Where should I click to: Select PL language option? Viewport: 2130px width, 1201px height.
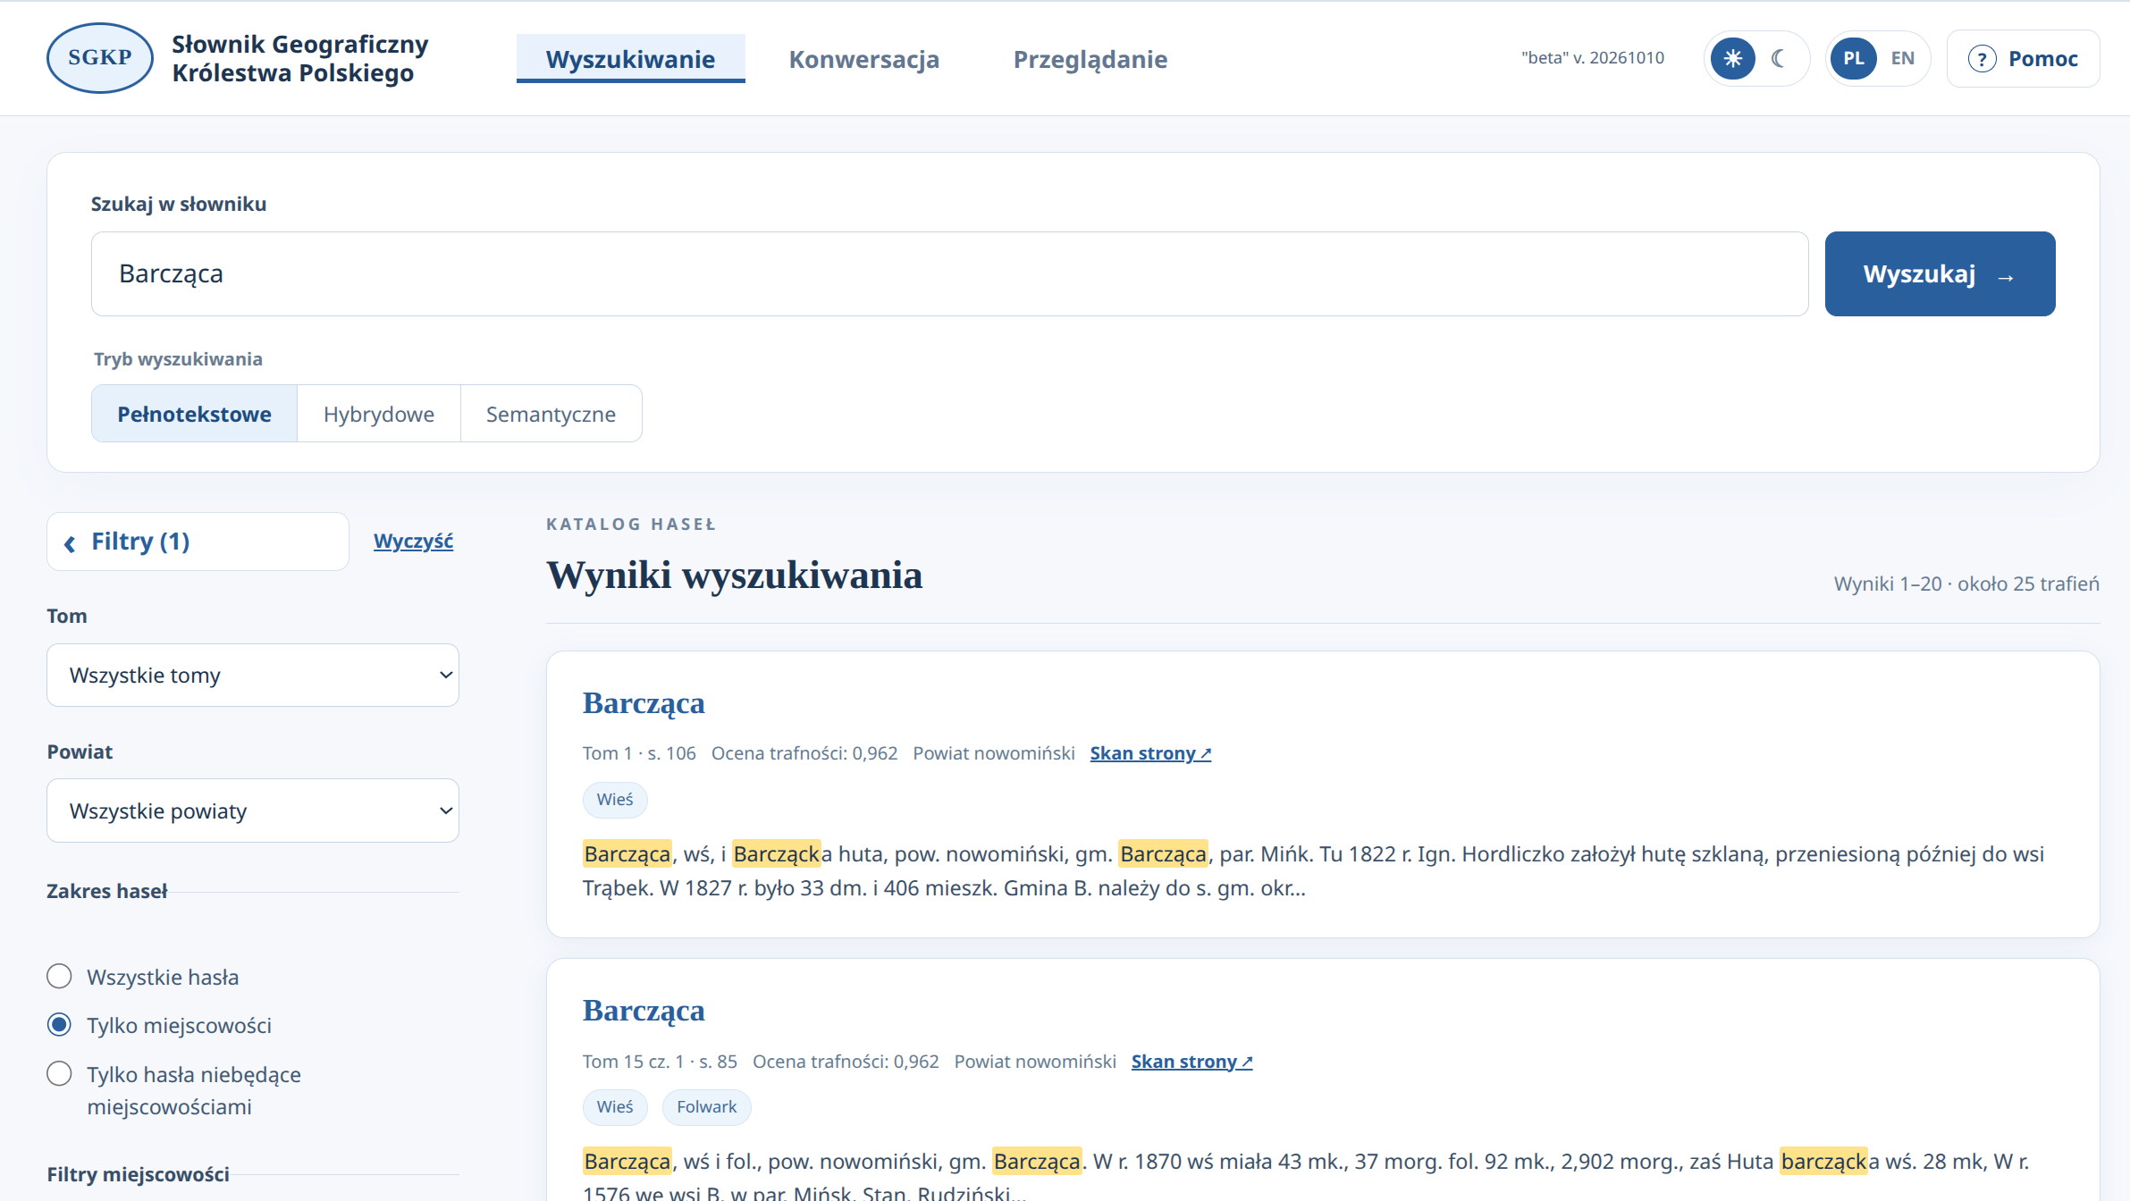pyautogui.click(x=1853, y=59)
